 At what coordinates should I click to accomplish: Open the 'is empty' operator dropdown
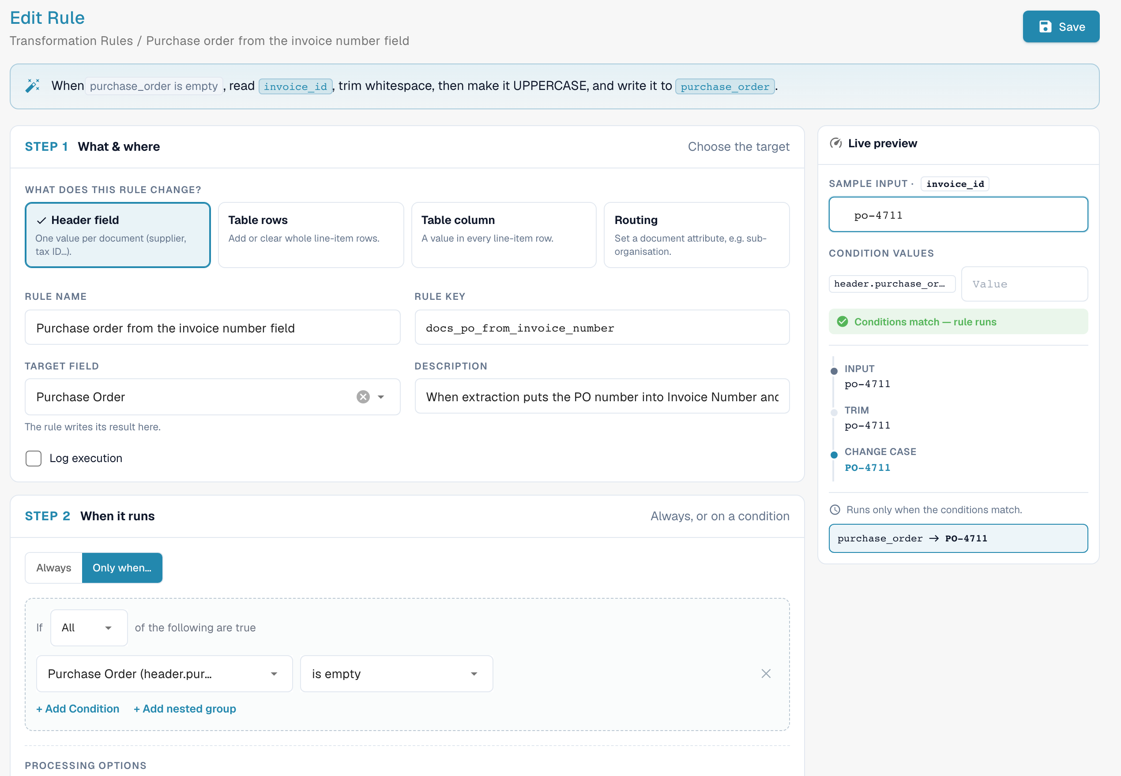[396, 673]
